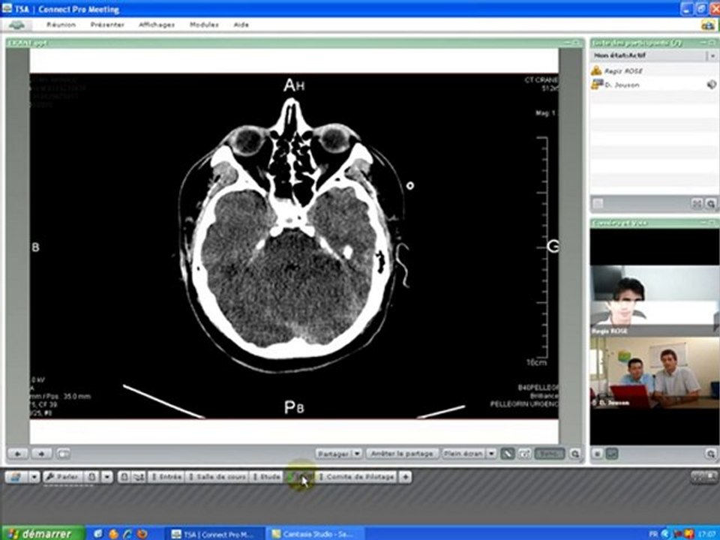Screen dimensions: 720x540
Task: Click the Plein écran button
Action: point(463,454)
